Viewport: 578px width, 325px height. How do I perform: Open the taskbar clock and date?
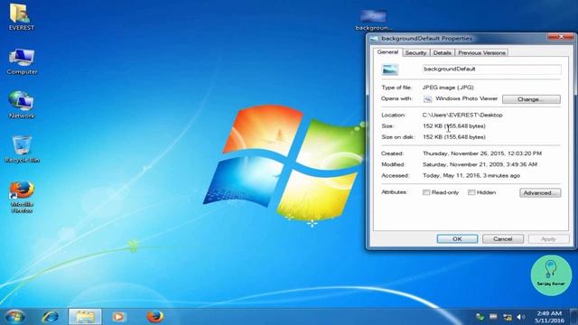[x=549, y=317]
